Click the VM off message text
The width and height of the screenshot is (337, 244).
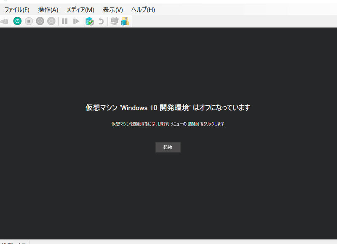pyautogui.click(x=168, y=107)
